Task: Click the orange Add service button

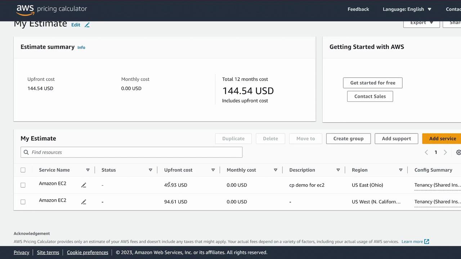Action: [x=442, y=138]
